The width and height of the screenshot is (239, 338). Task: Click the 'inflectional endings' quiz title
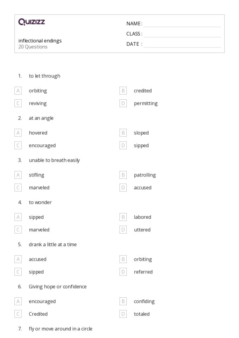point(40,41)
